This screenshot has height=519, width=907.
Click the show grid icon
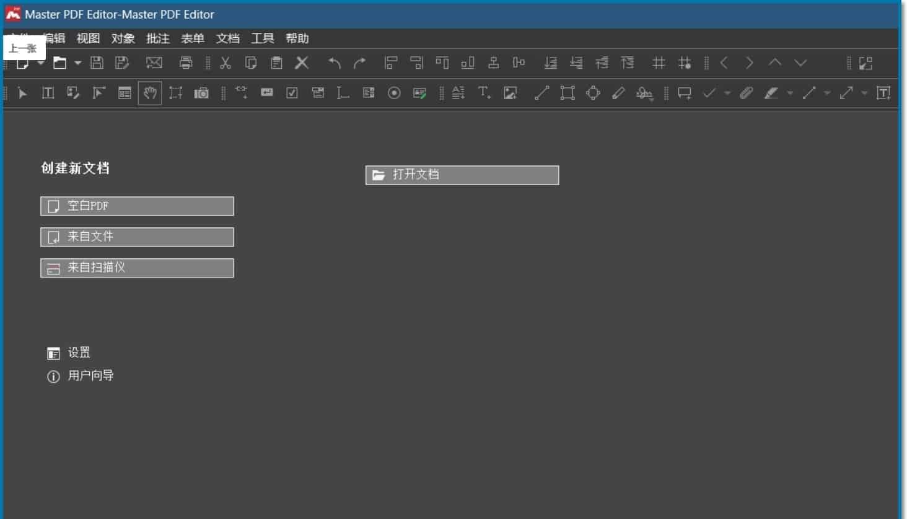(659, 63)
